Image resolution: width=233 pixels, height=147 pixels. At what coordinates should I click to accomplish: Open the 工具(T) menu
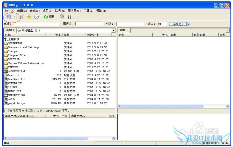88,11
